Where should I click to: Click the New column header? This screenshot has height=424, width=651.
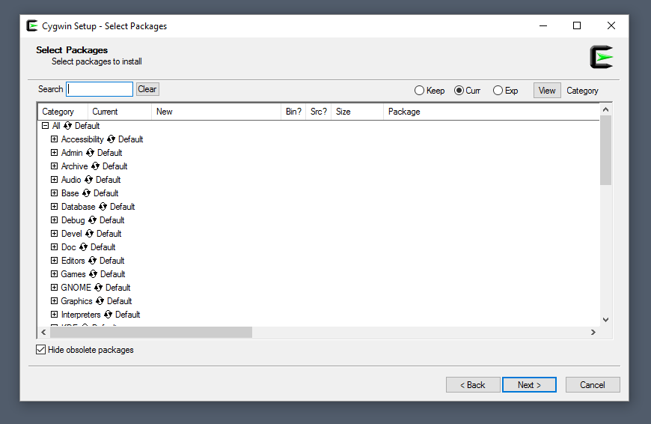point(216,112)
